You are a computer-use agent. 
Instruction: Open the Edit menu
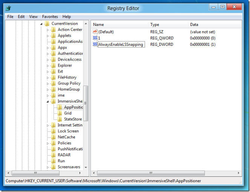tap(21, 17)
